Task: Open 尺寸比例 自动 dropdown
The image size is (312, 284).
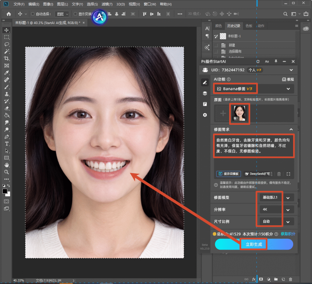Action: 277,221
